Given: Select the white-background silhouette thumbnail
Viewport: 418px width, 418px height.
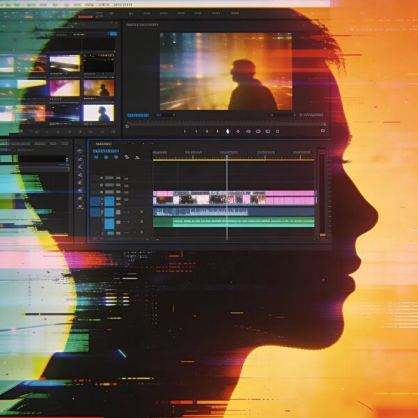Looking at the screenshot, I should (x=99, y=113).
